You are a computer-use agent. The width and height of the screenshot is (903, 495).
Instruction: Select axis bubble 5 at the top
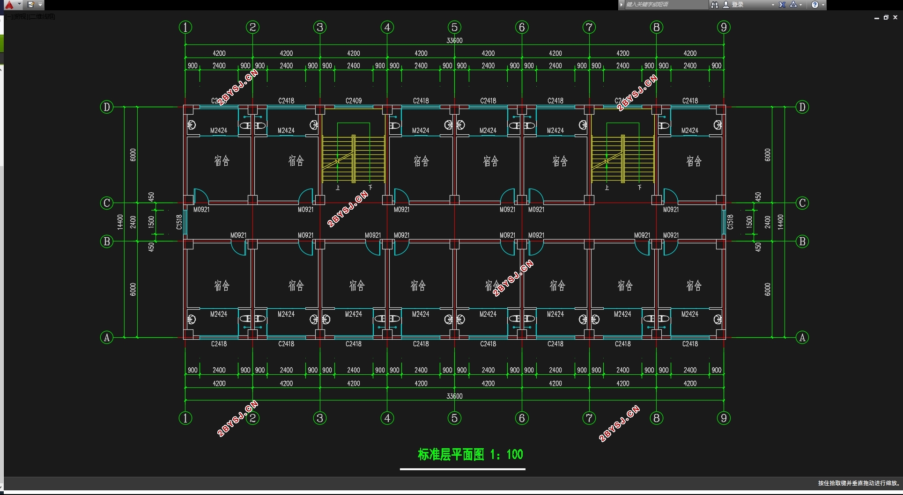point(454,27)
